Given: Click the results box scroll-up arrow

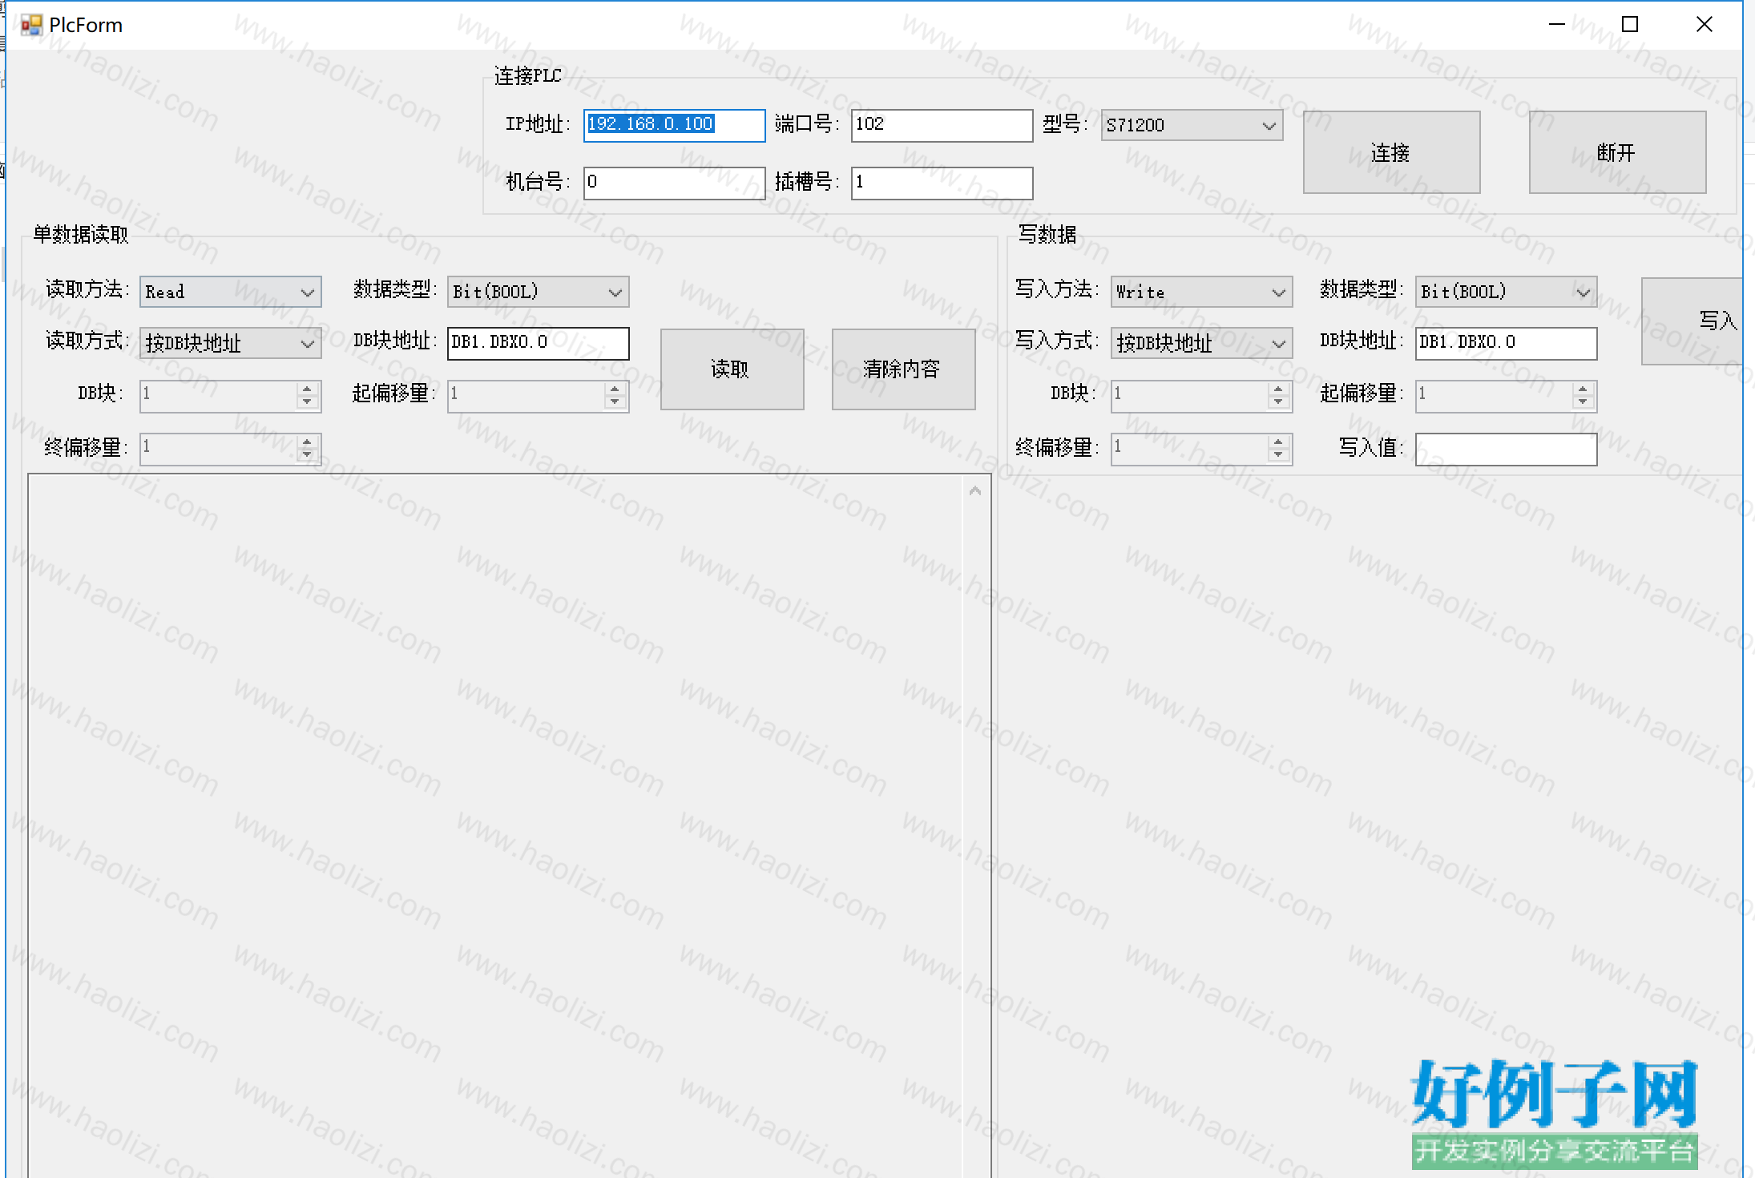Looking at the screenshot, I should pos(975,490).
